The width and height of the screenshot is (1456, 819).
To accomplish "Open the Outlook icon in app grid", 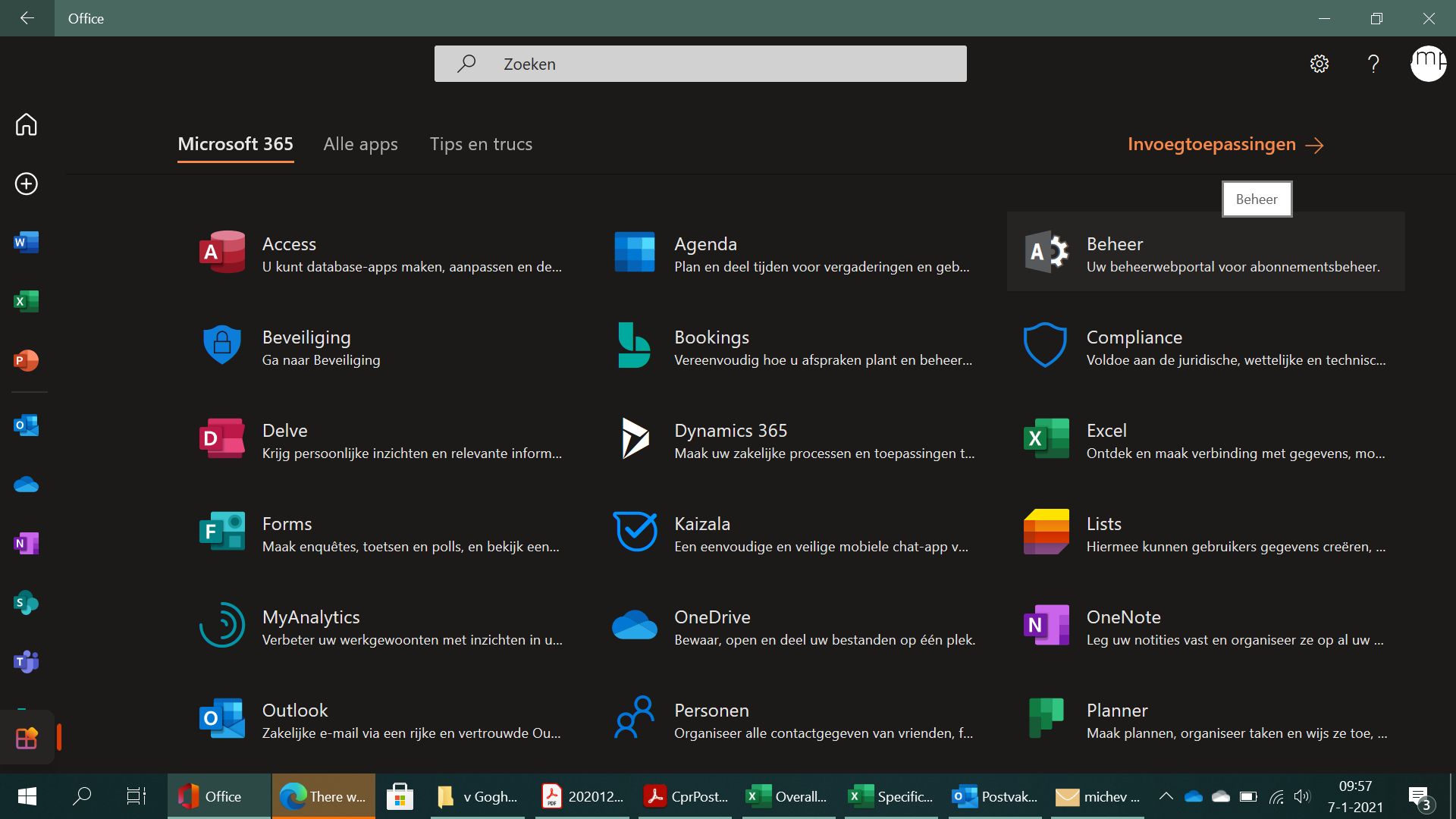I will (x=222, y=718).
